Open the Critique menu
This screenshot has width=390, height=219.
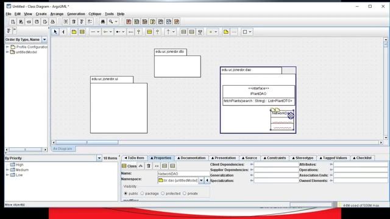point(95,14)
